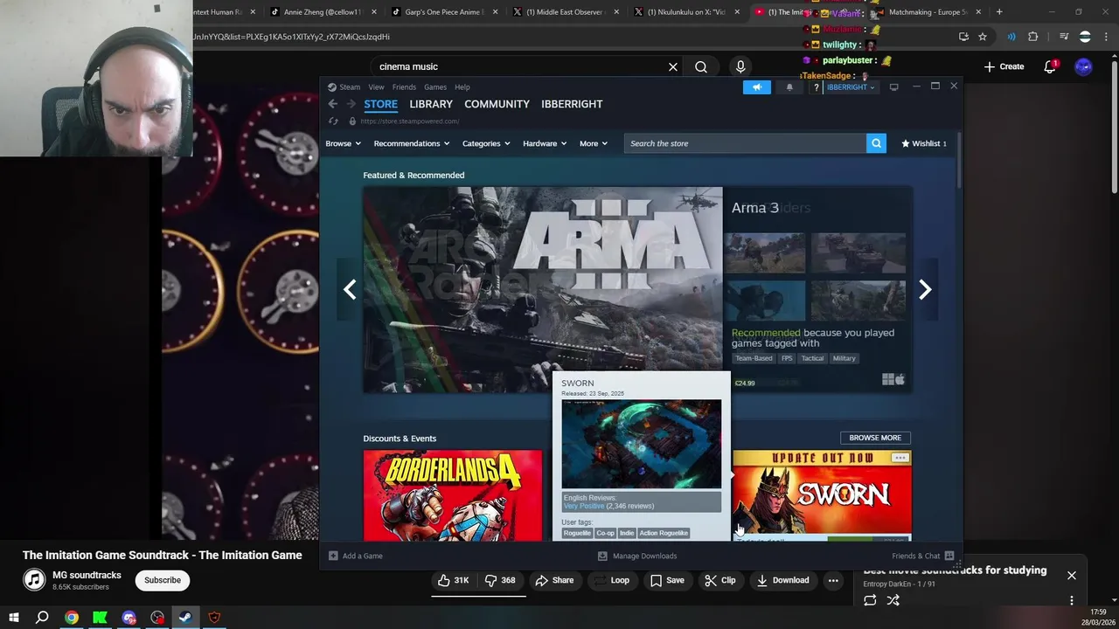1119x629 pixels.
Task: Click the Steam store search field
Action: (745, 143)
